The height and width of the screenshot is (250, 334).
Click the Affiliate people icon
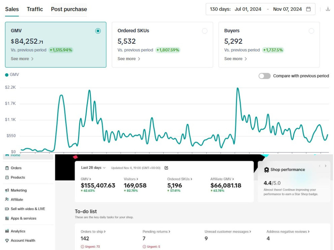coord(7,199)
